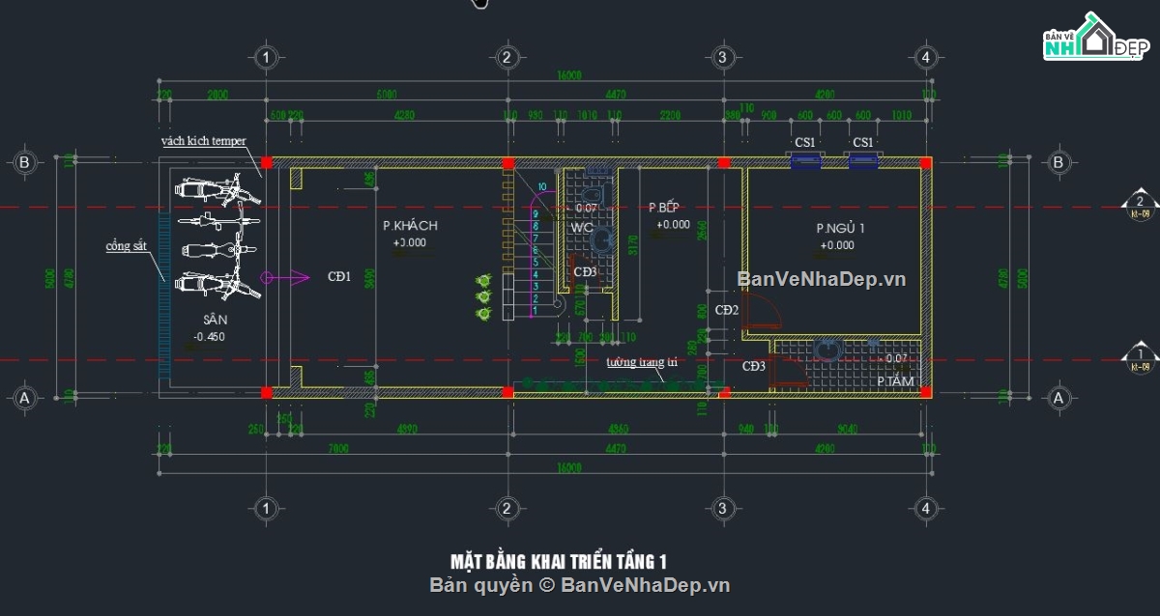Click the round basin symbol in P.TẮM

(x=828, y=350)
